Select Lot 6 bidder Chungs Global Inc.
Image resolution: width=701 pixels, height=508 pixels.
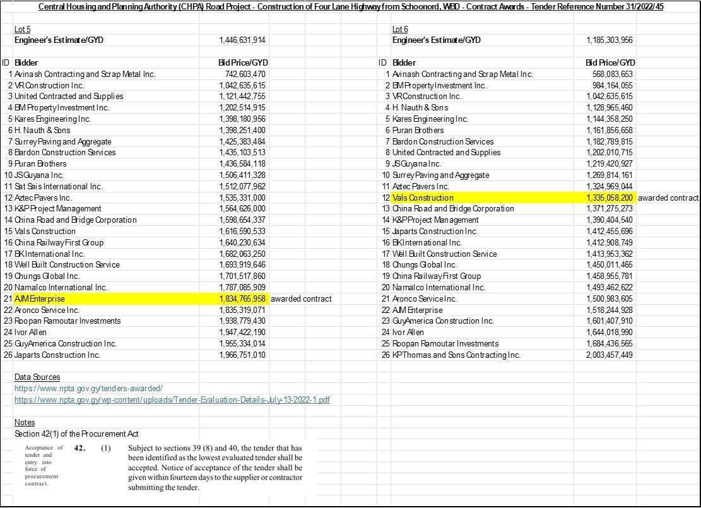[x=425, y=265]
